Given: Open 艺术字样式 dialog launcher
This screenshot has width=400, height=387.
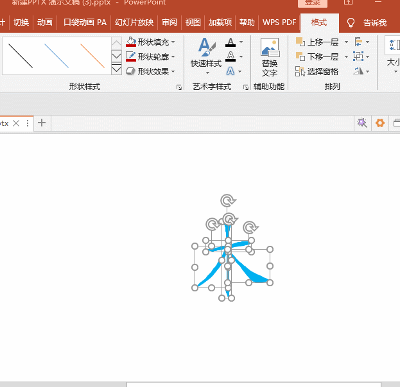Looking at the screenshot, I should (x=246, y=87).
